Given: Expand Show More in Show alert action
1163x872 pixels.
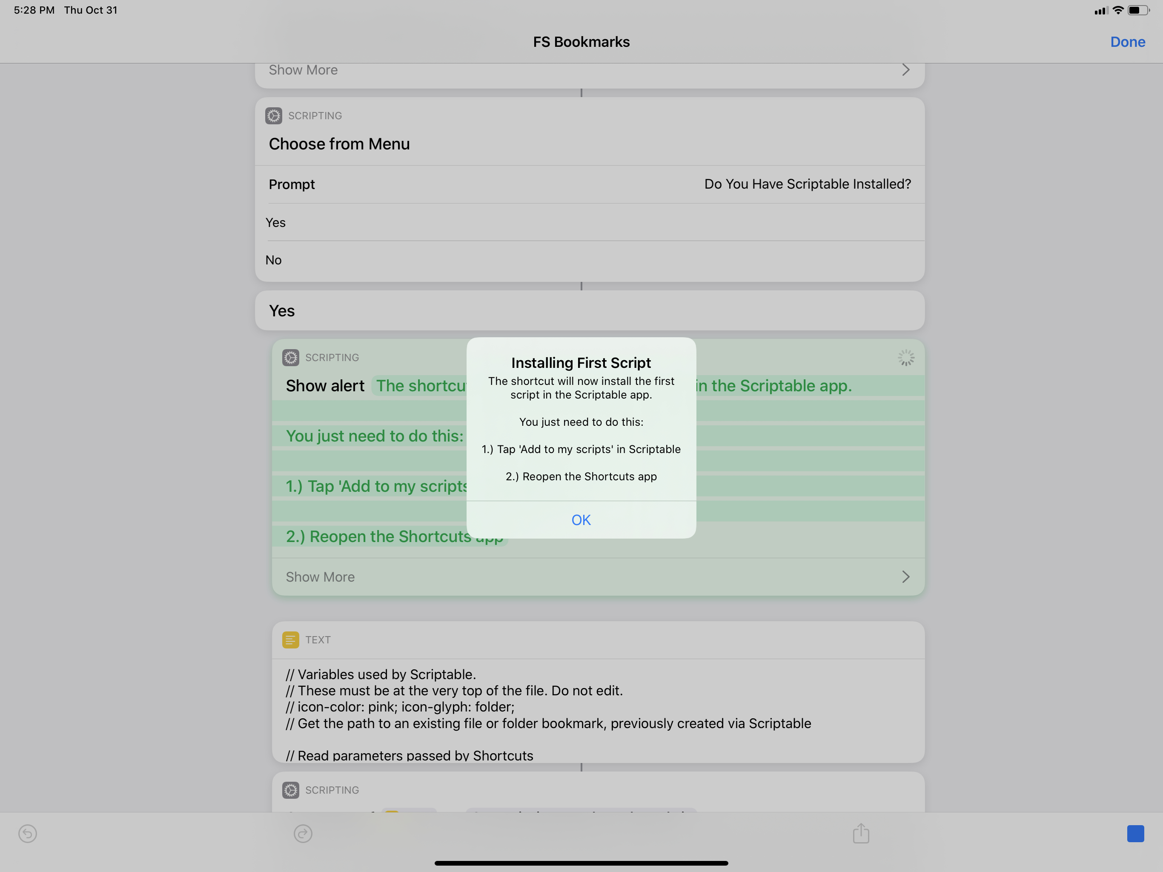Looking at the screenshot, I should tap(320, 577).
